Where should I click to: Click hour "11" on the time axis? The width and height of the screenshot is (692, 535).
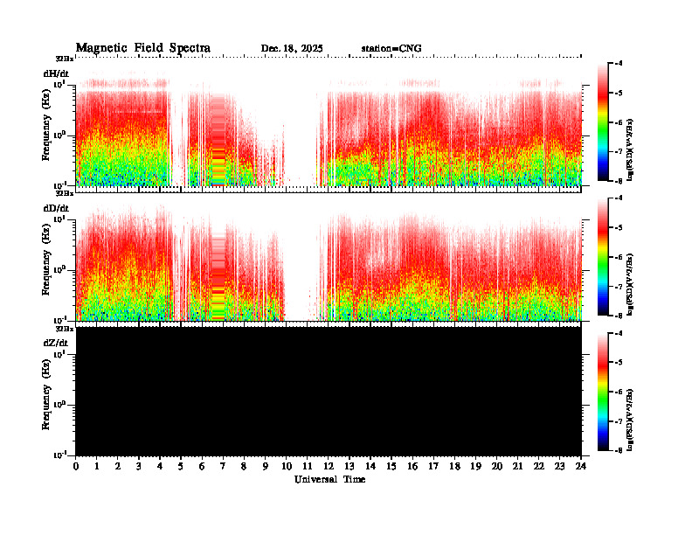coord(308,466)
